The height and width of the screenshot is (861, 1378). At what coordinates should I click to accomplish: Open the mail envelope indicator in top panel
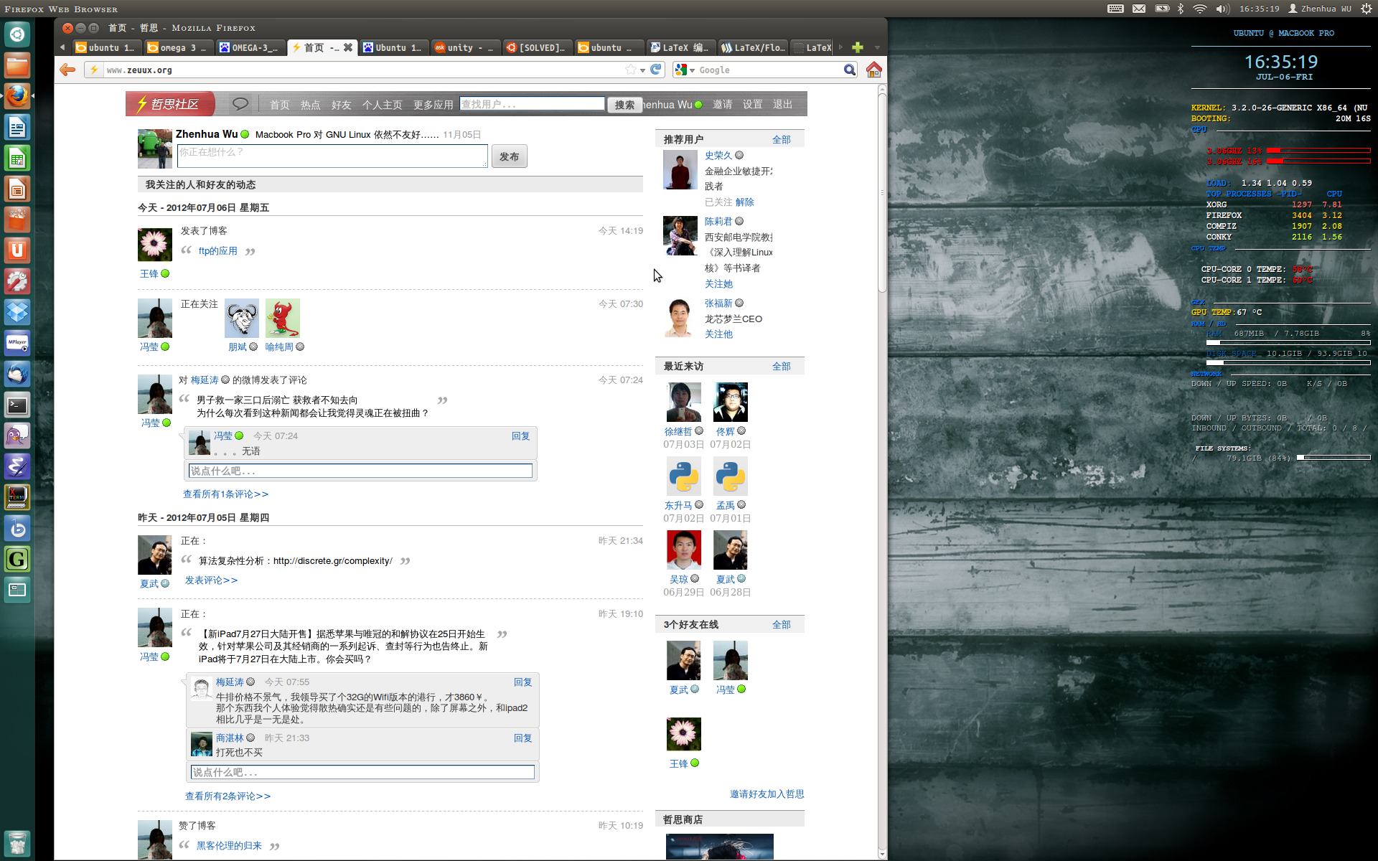1139,9
